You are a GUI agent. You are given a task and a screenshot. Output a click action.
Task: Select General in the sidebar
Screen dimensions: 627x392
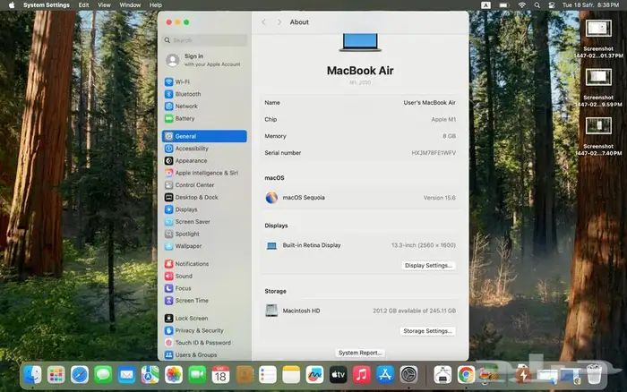click(x=204, y=136)
